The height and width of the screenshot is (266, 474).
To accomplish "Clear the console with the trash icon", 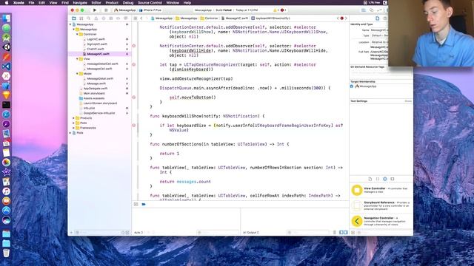I will [x=335, y=233].
